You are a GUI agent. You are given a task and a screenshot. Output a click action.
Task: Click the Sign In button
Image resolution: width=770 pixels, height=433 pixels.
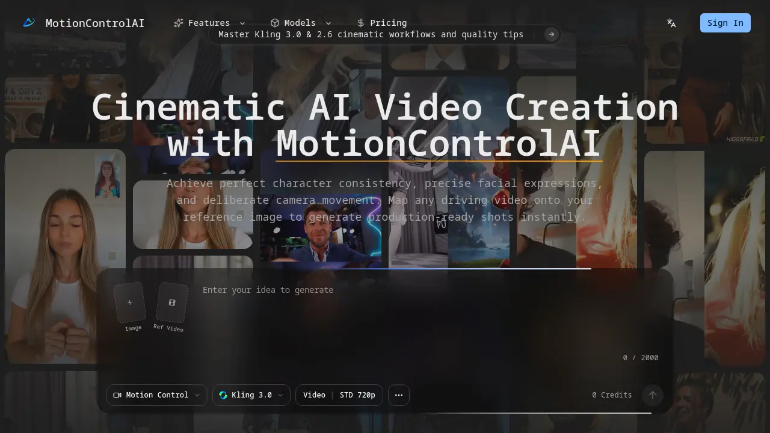[x=725, y=23]
